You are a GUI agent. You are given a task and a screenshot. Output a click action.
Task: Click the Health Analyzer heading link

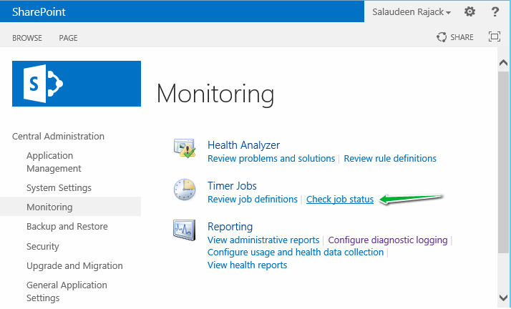[x=243, y=145]
